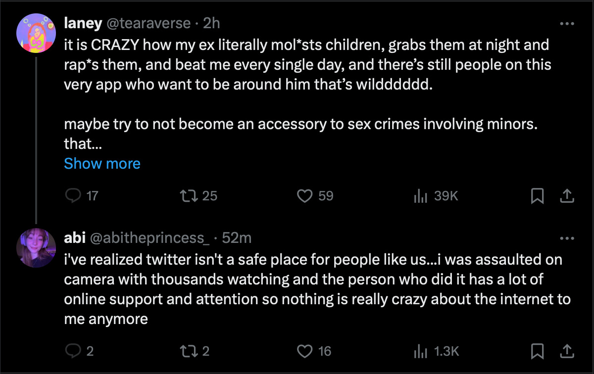Share abi's tweet

click(x=566, y=351)
